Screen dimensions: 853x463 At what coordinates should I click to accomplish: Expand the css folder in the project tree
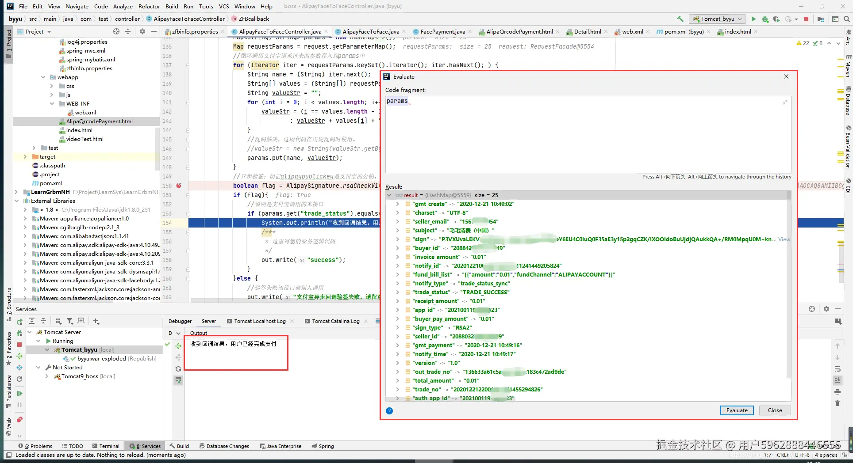coord(52,86)
